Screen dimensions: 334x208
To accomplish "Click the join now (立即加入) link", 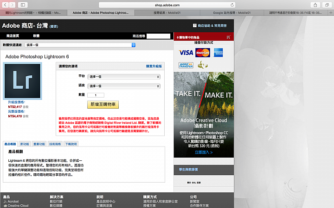I will point(204,153).
